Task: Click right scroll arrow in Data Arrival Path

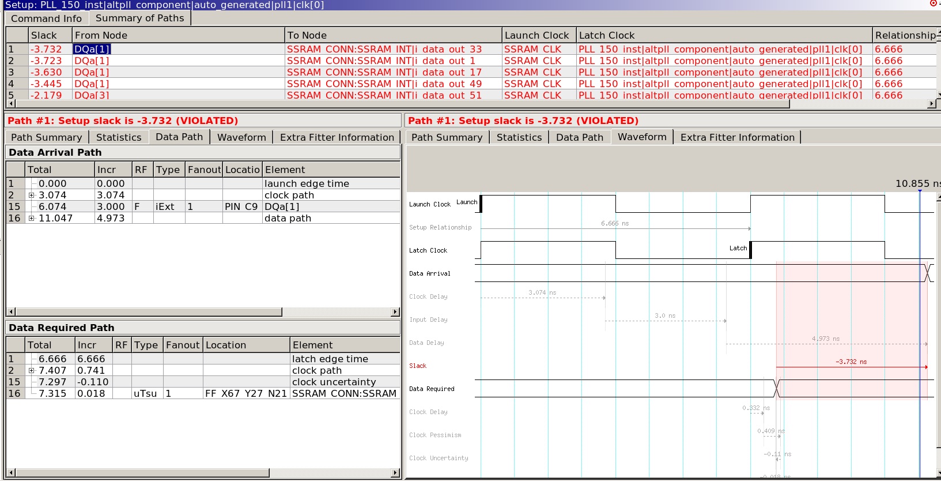Action: (x=395, y=312)
